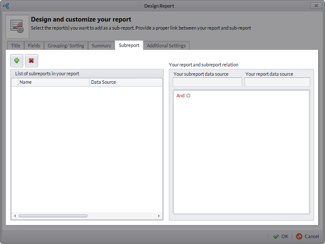The height and width of the screenshot is (244, 325).
Task: Open the Additional Settings tab
Action: pos(166,46)
